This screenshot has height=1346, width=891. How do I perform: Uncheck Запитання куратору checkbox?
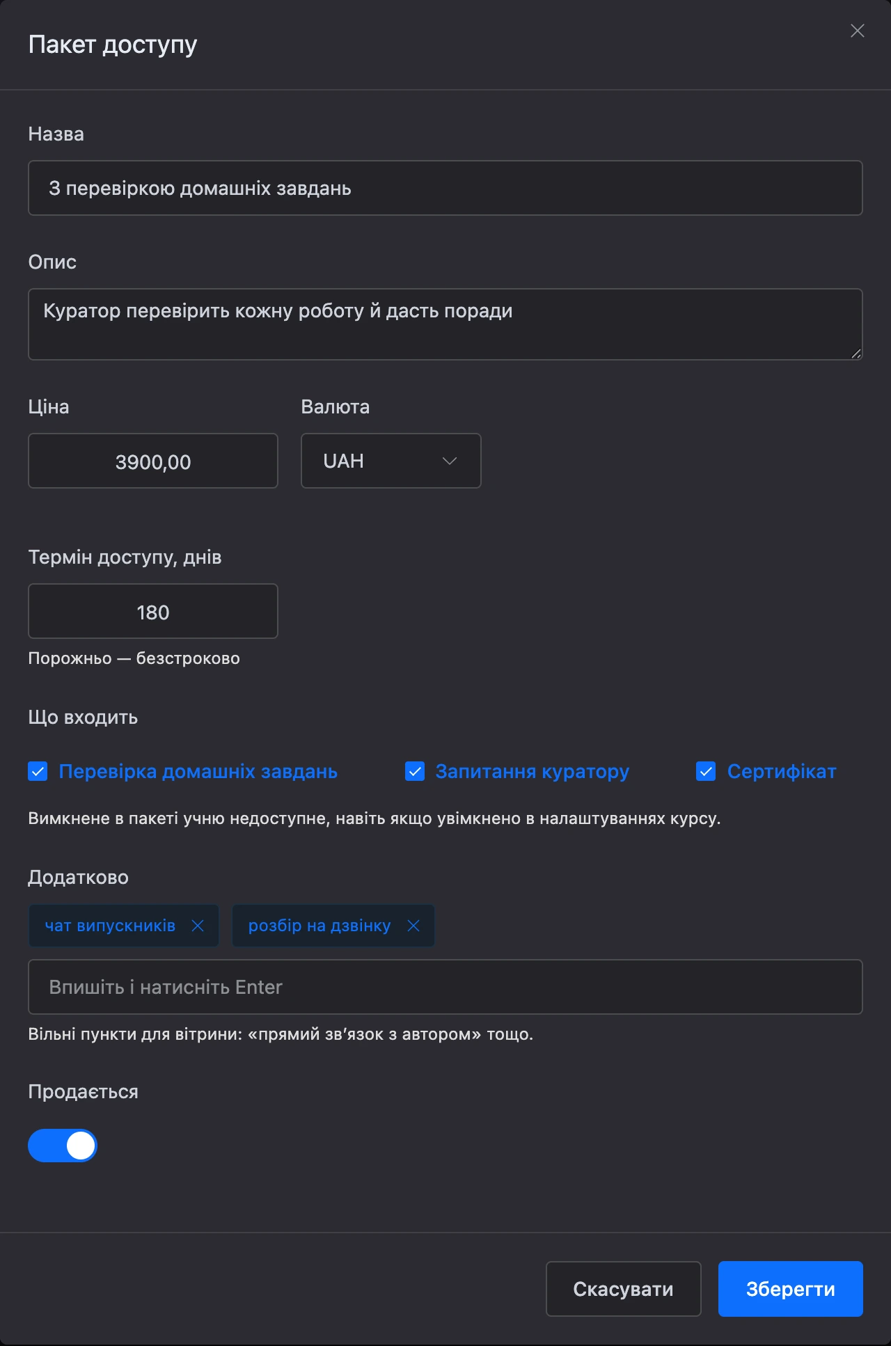click(415, 771)
